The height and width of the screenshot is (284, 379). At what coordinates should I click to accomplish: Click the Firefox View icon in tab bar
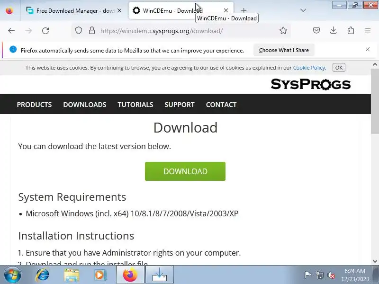pyautogui.click(x=9, y=10)
